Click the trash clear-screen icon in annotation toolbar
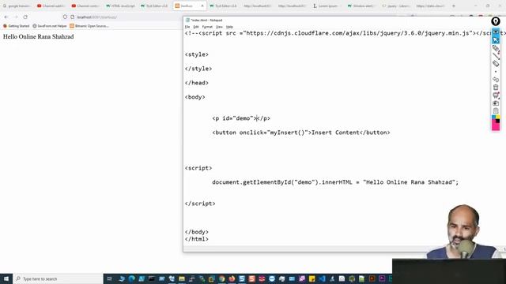Screen dimensions: 506x284 [x=496, y=88]
